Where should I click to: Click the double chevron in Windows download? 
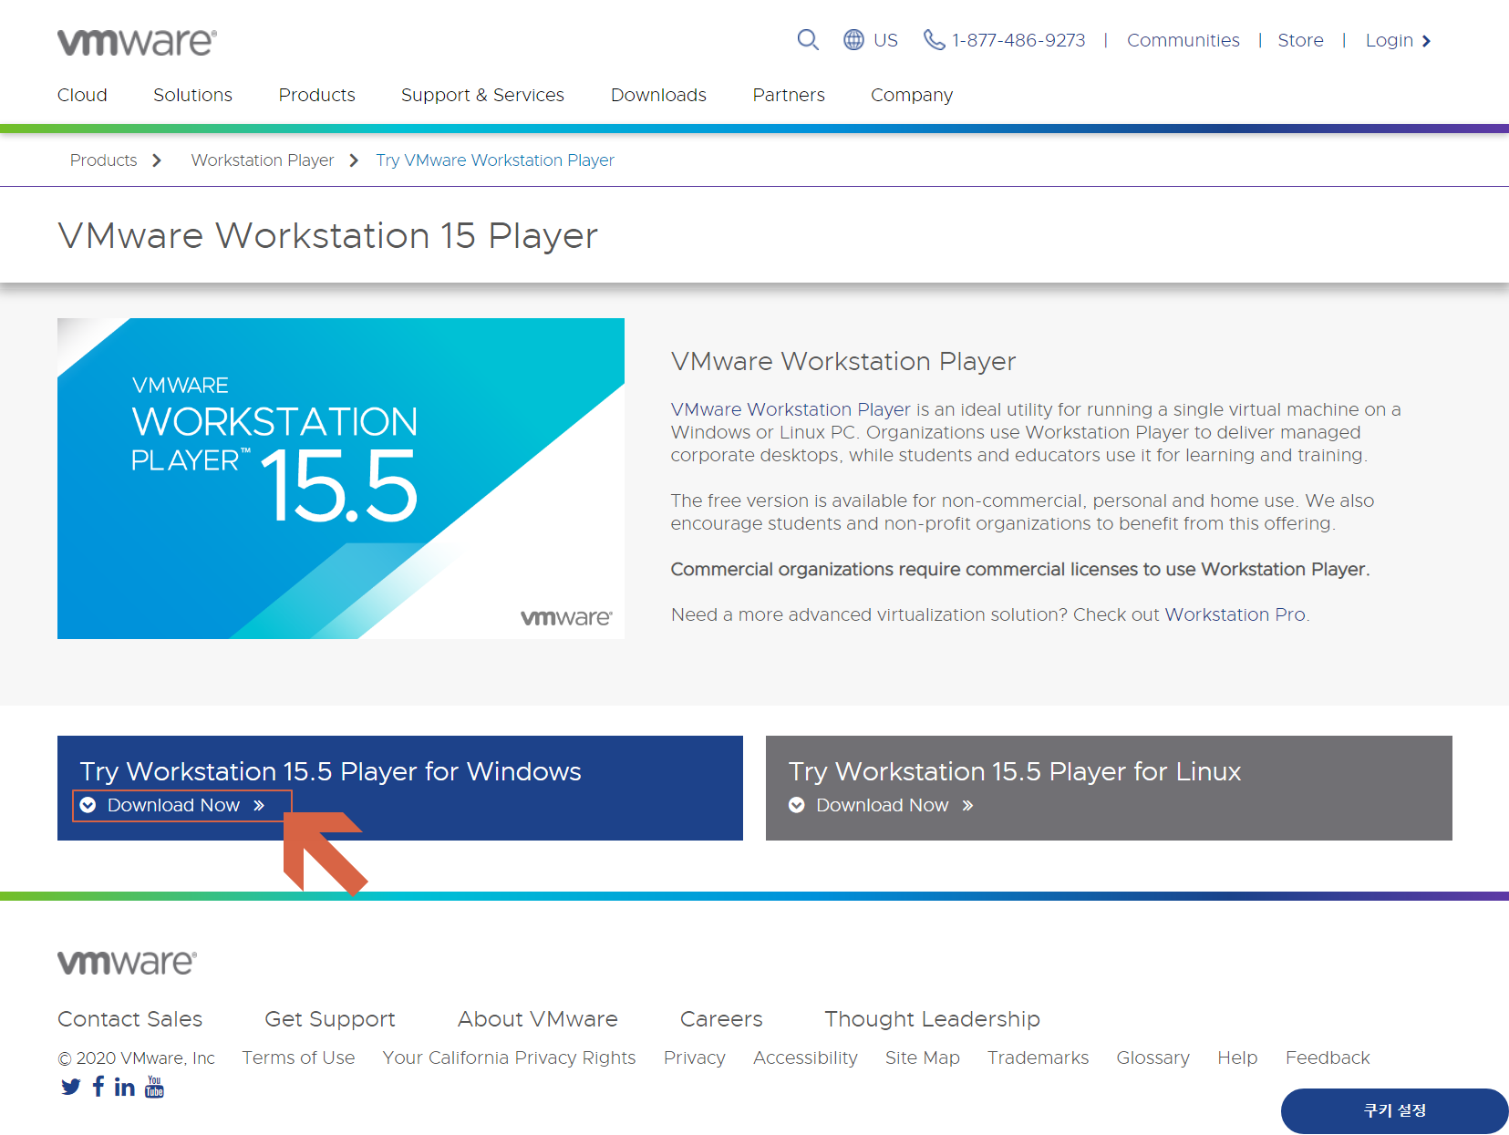pos(259,806)
